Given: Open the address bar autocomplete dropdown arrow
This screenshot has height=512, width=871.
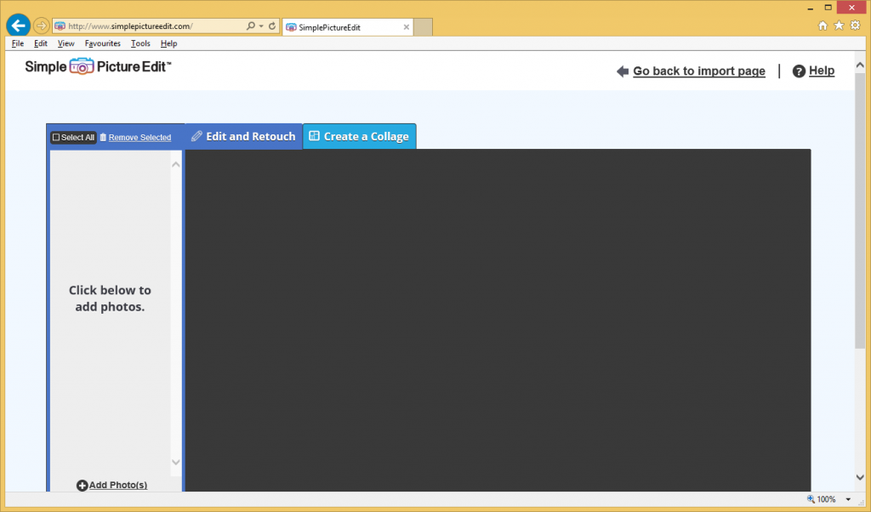Looking at the screenshot, I should pos(261,26).
